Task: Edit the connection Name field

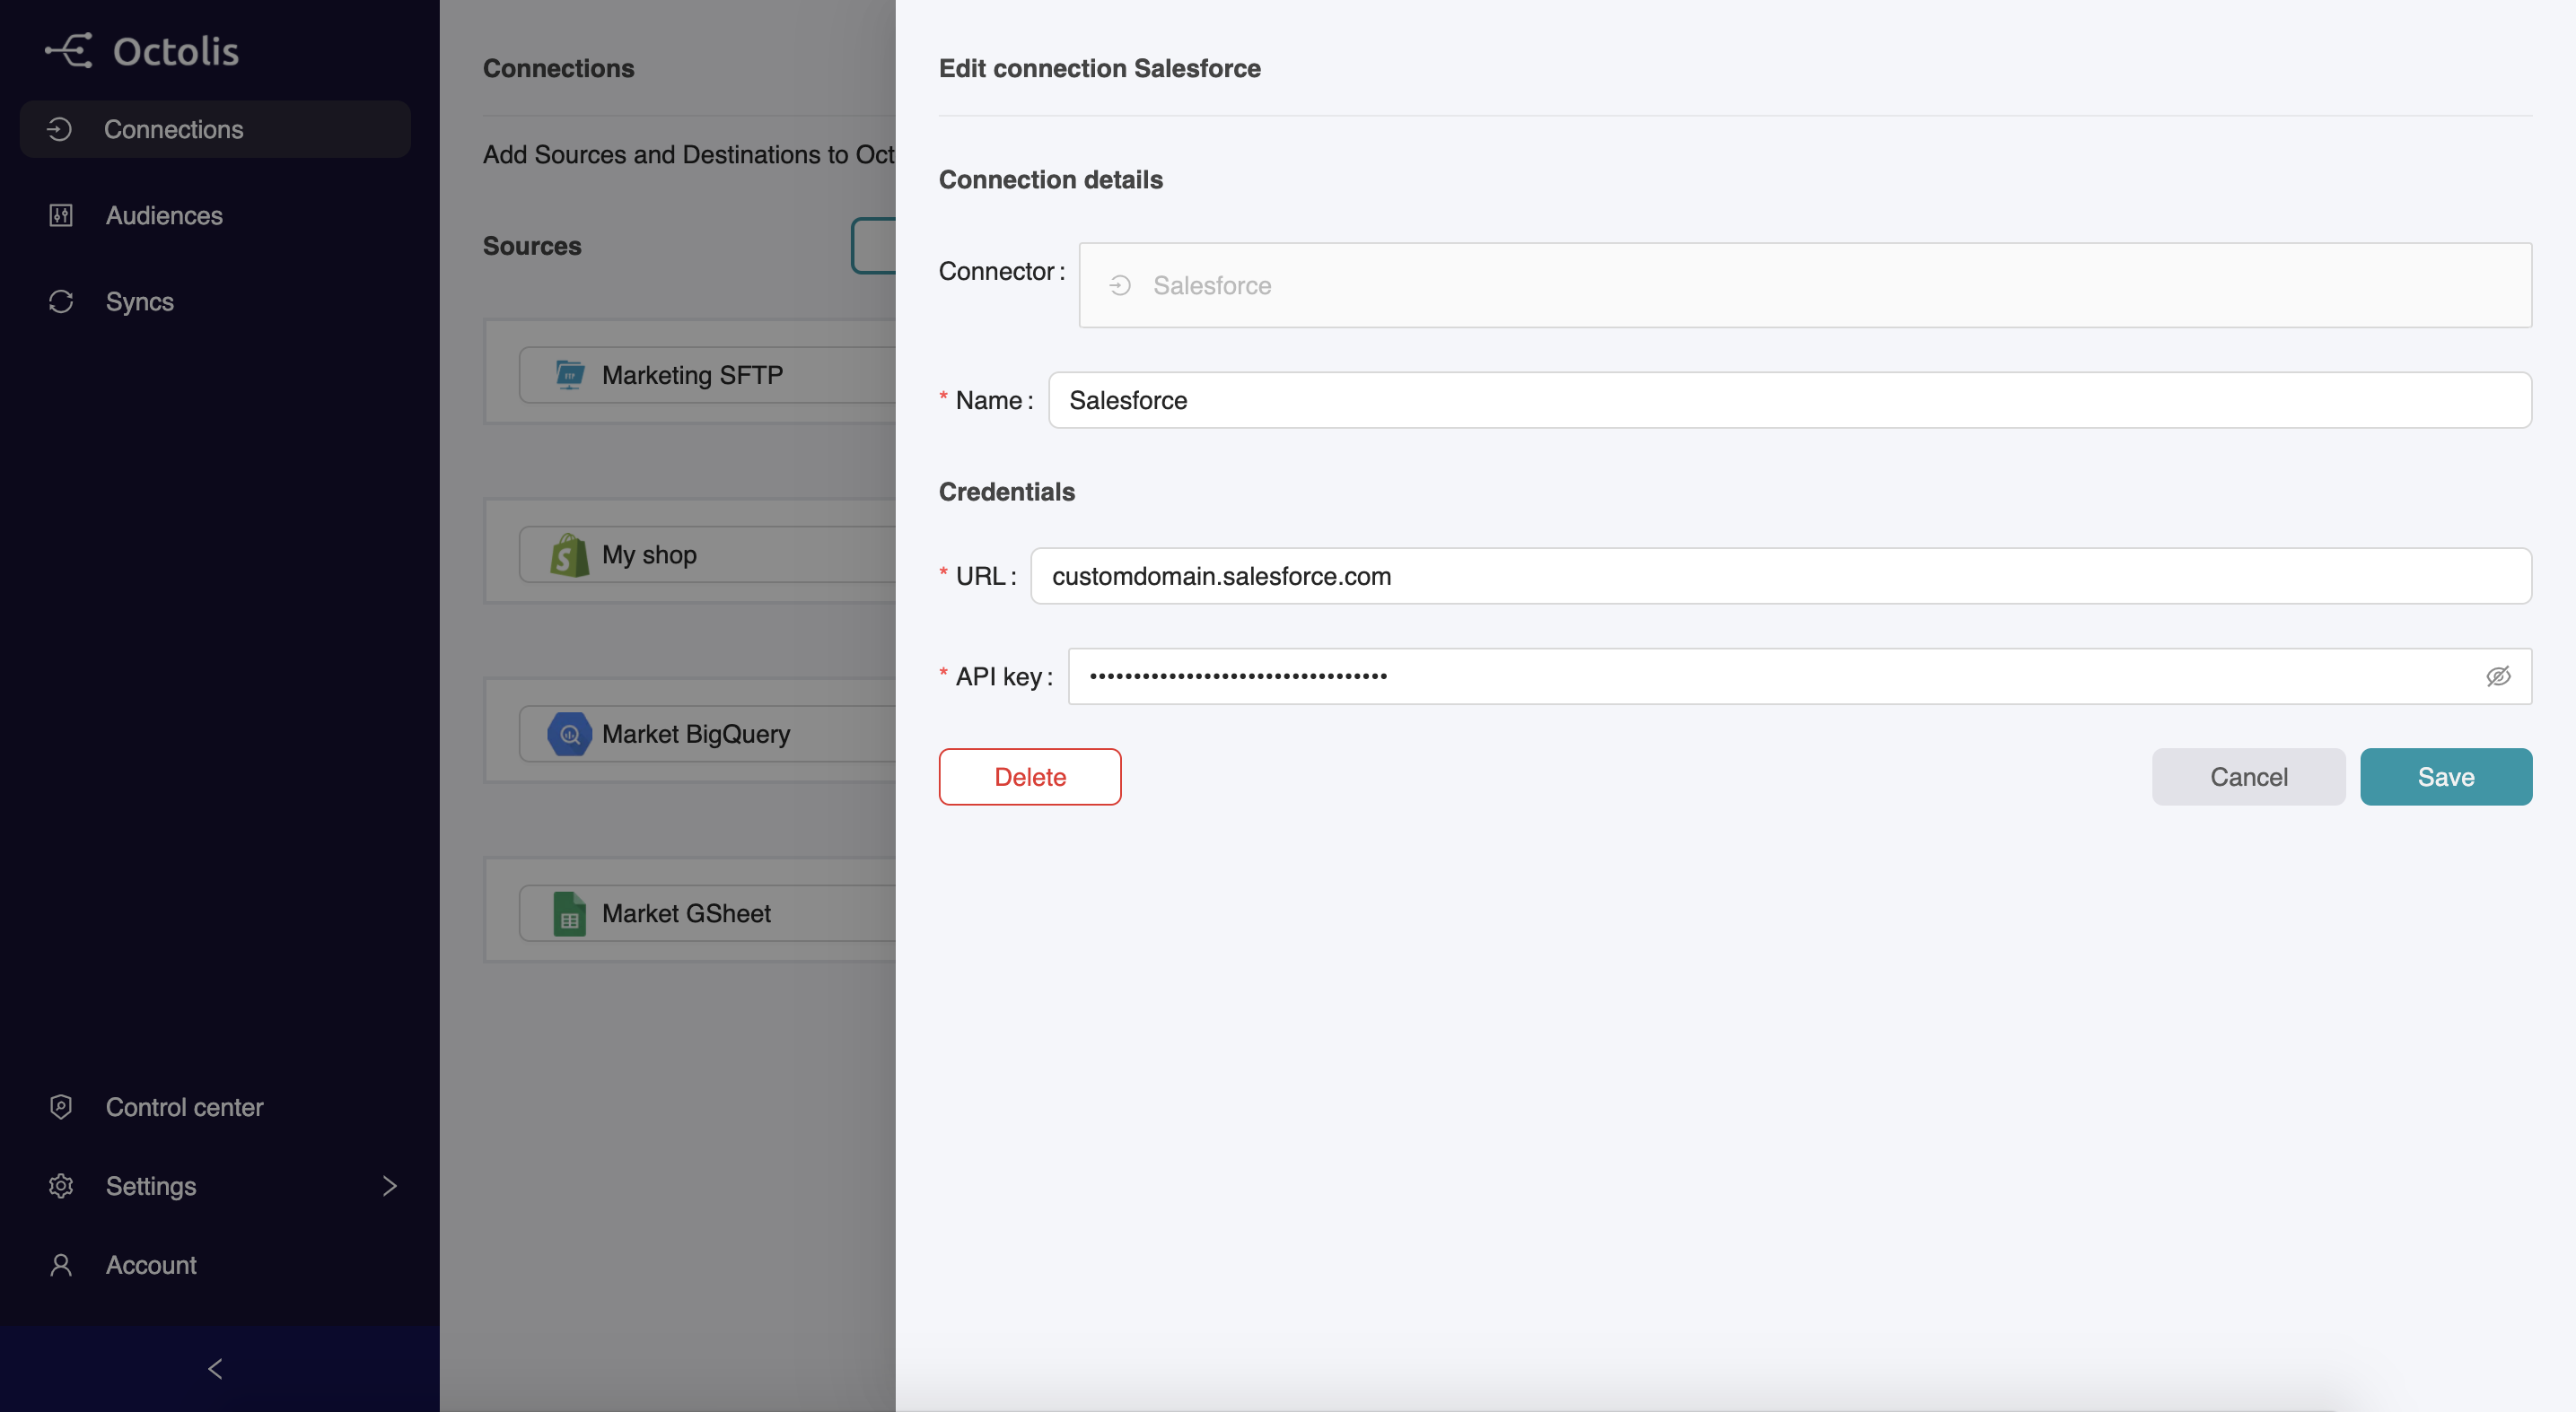Action: pyautogui.click(x=1790, y=400)
